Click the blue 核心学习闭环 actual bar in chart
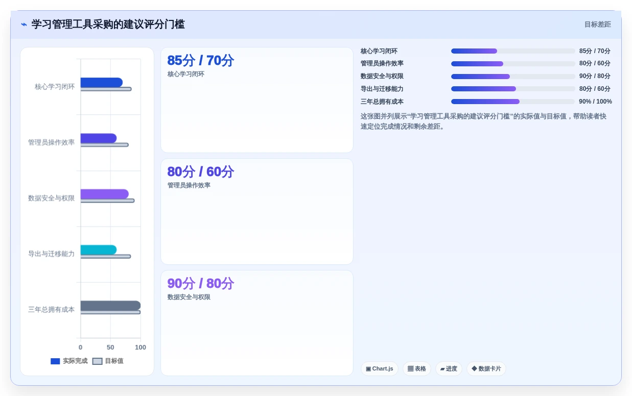 coord(101,82)
